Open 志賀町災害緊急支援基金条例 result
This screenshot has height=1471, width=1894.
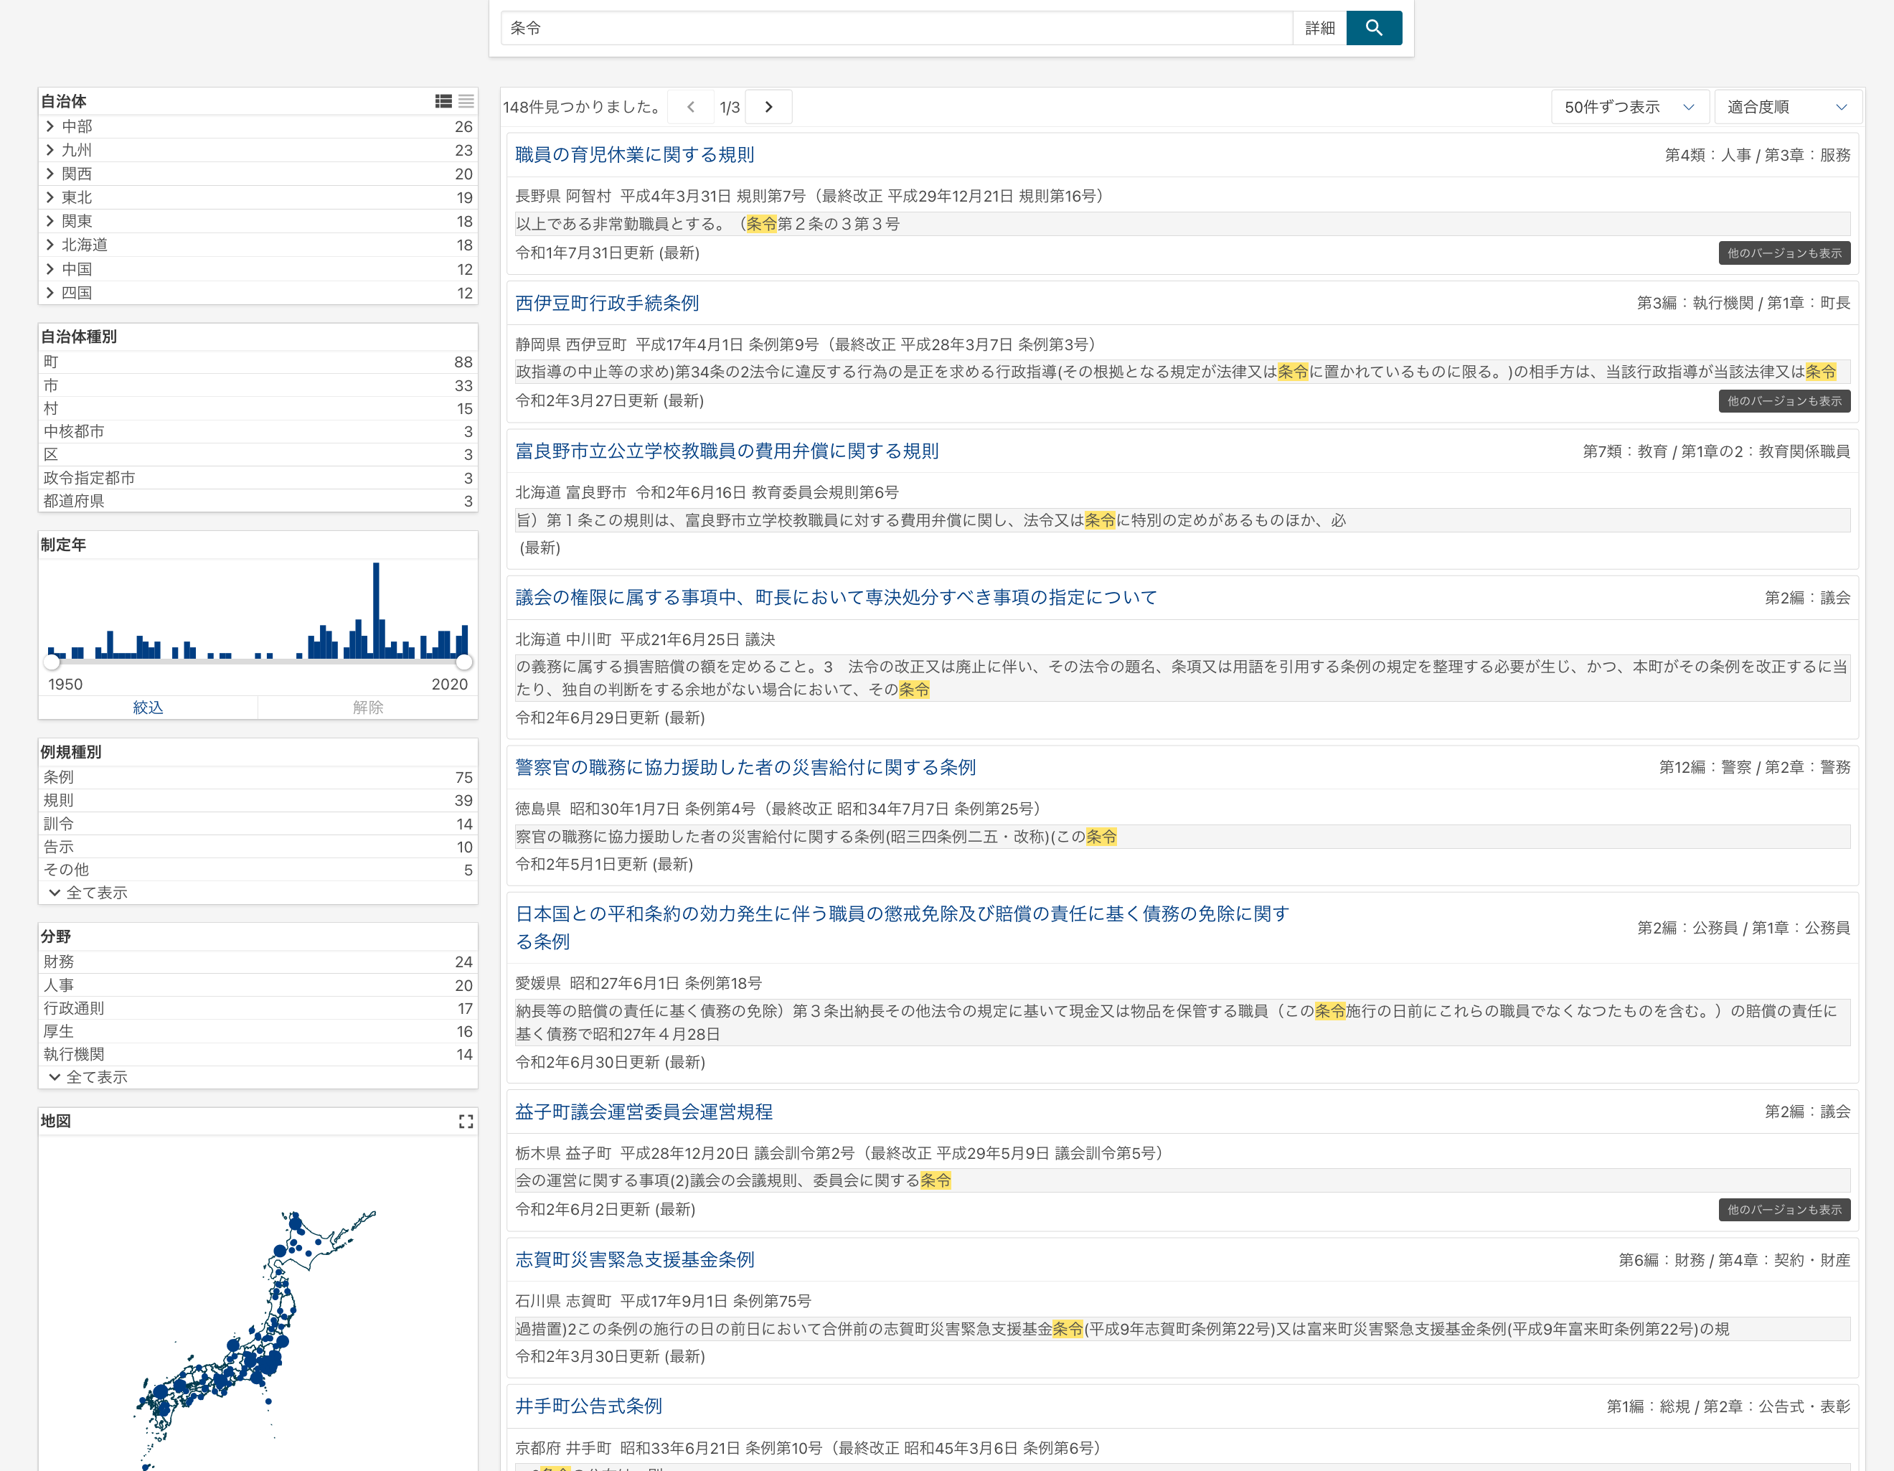tap(635, 1259)
